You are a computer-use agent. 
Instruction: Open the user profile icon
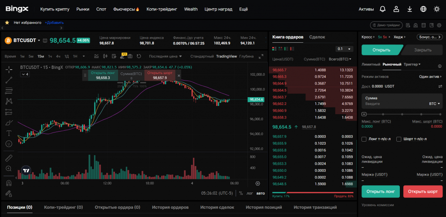coord(396,9)
